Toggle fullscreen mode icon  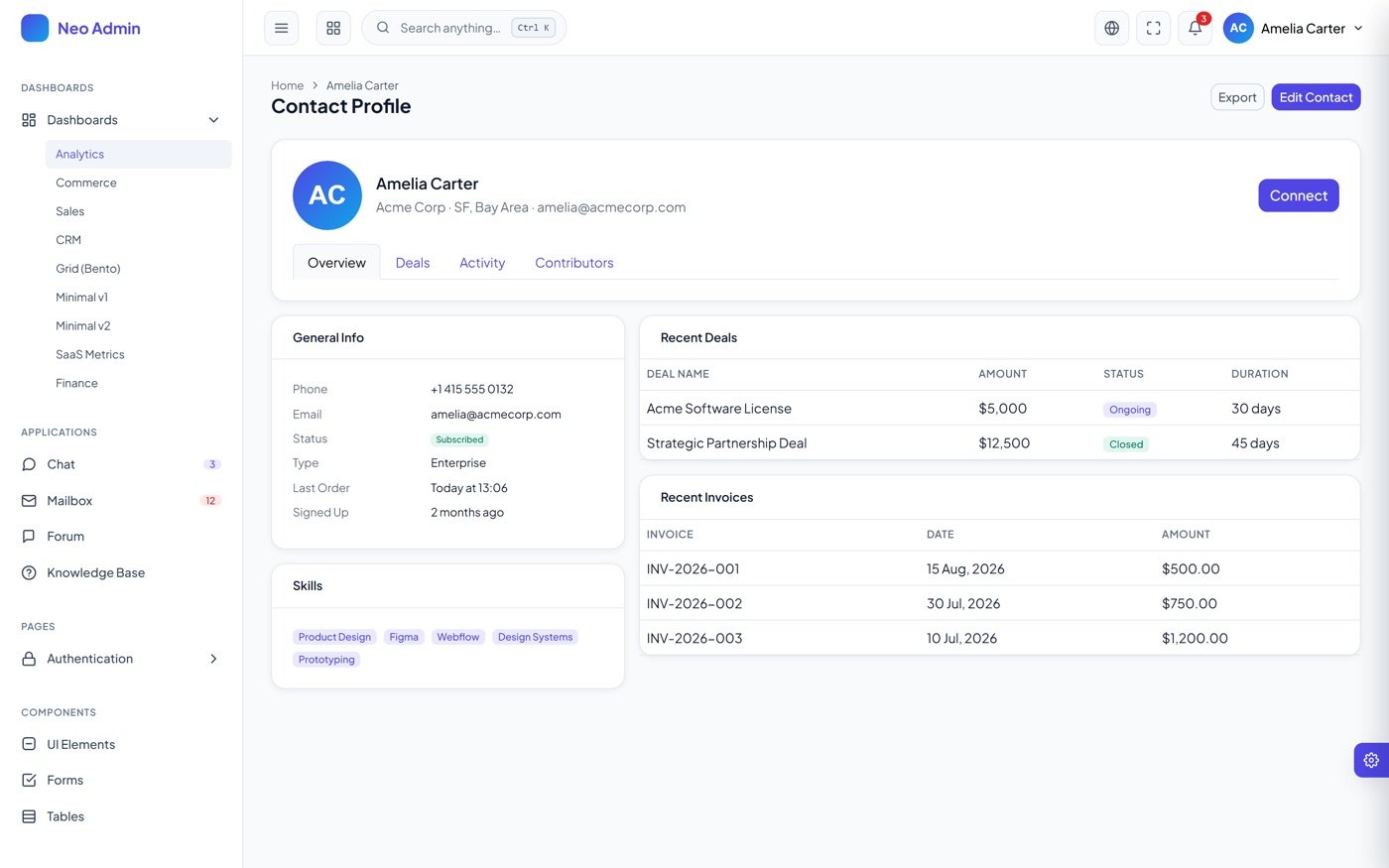[x=1154, y=28]
